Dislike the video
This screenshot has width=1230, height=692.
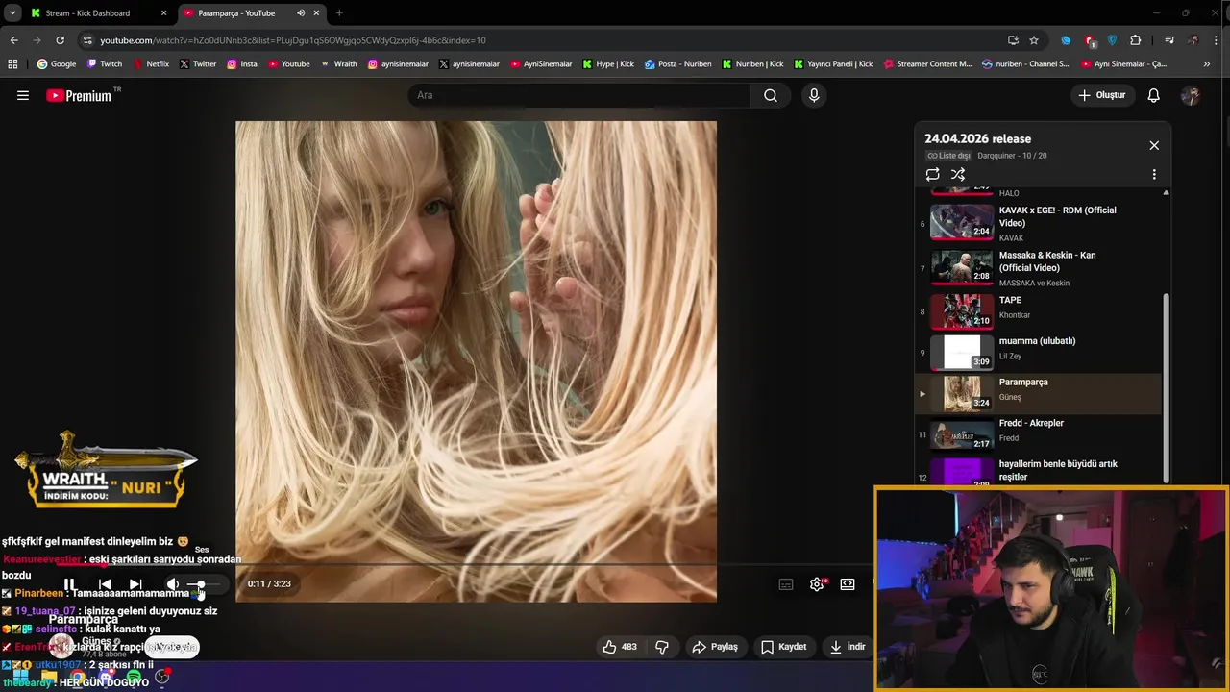(662, 647)
